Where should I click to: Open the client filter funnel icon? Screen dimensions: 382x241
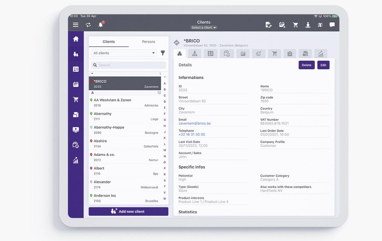coord(163,52)
